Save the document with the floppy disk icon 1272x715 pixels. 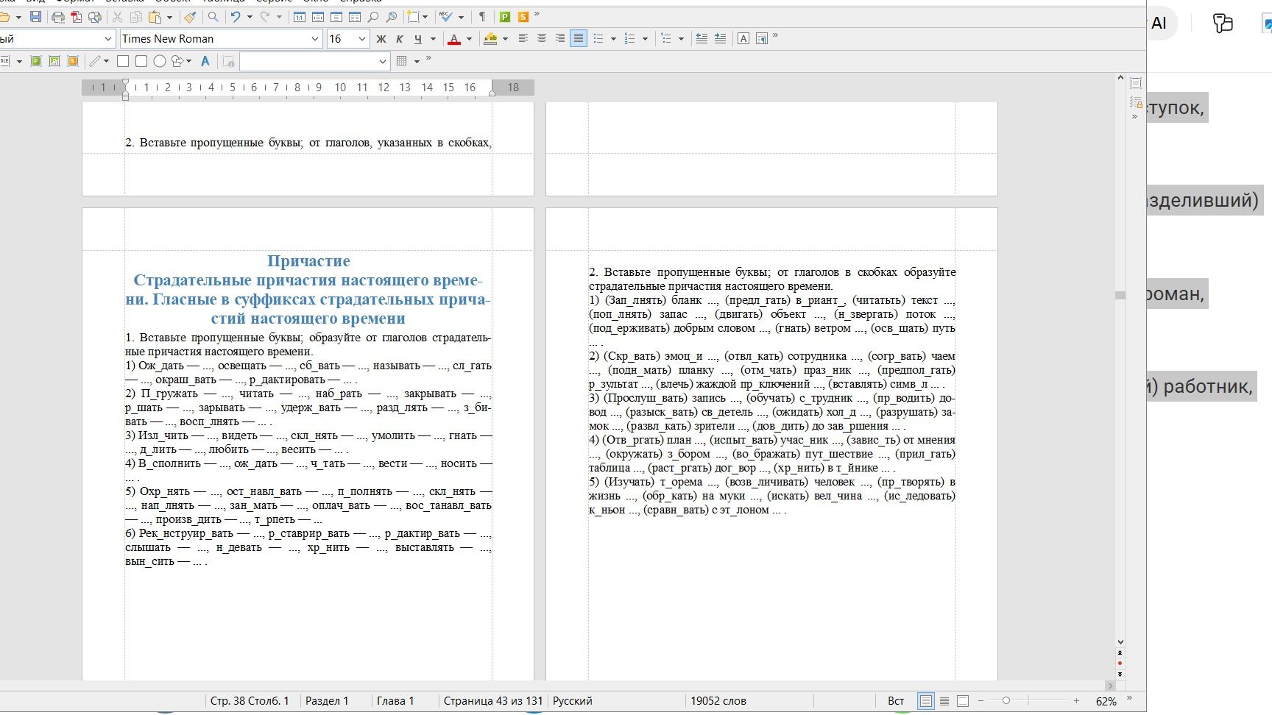(x=35, y=17)
